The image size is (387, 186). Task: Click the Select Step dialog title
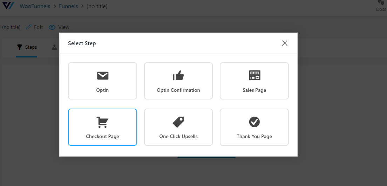(82, 43)
